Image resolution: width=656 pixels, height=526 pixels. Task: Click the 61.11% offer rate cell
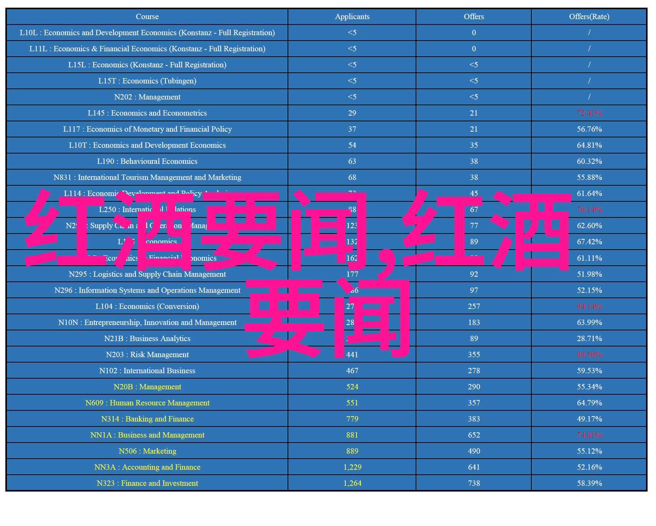point(589,258)
